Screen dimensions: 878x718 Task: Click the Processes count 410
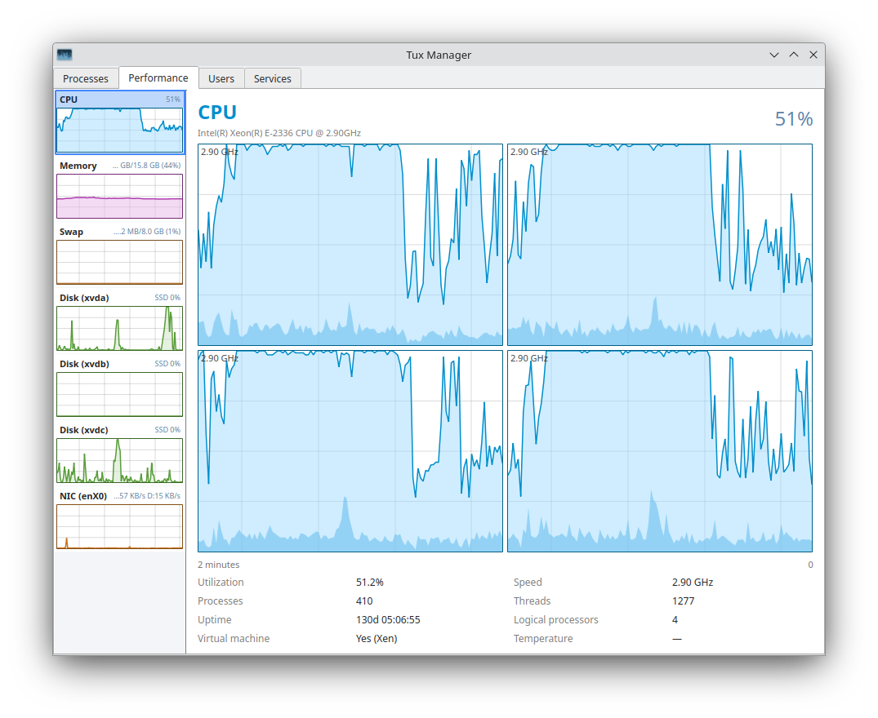pos(364,601)
